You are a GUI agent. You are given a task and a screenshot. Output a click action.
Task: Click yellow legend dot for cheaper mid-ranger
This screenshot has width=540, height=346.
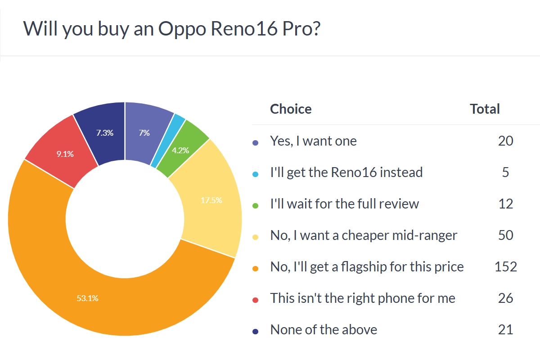(256, 237)
